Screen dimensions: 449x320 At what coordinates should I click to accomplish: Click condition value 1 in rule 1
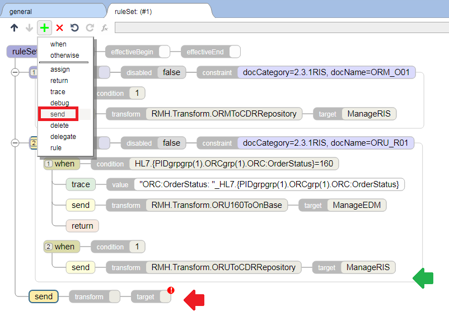(x=137, y=93)
